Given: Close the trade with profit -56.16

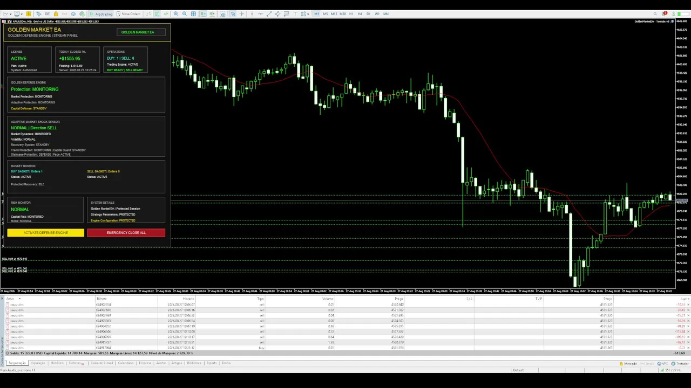Looking at the screenshot, I should [x=688, y=321].
